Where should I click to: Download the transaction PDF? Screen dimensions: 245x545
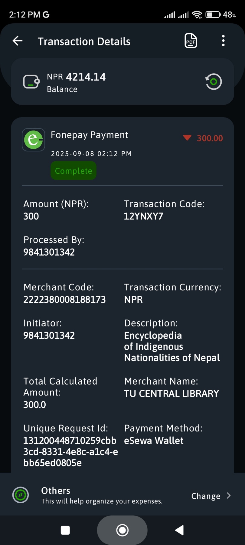(191, 41)
